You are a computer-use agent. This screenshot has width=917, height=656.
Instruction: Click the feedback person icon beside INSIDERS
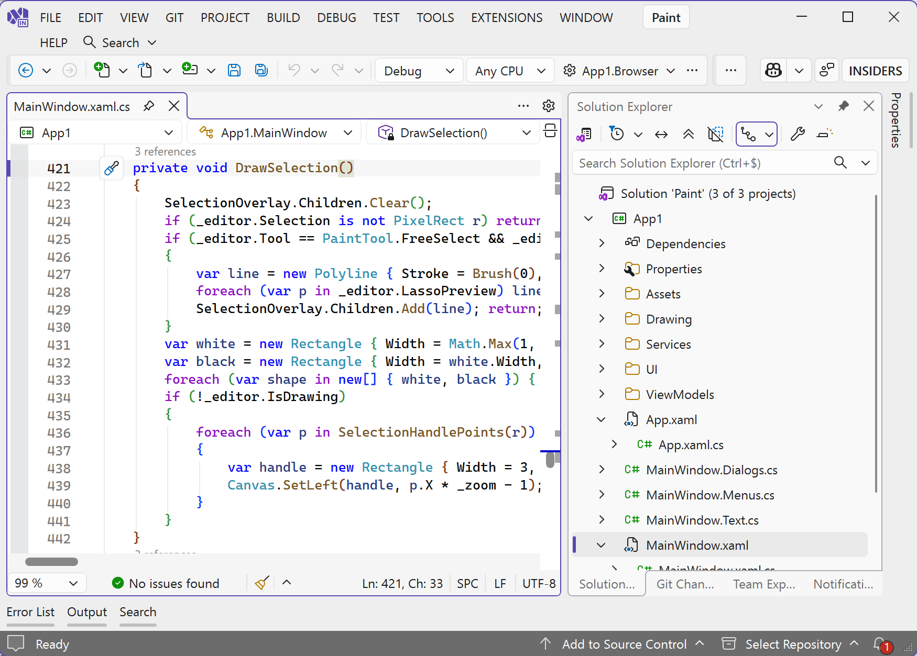tap(827, 70)
